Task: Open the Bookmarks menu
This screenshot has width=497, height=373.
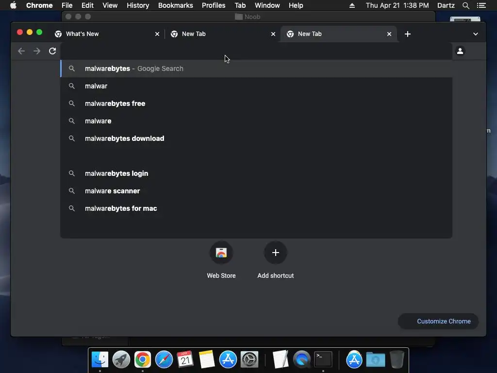Action: [x=176, y=5]
